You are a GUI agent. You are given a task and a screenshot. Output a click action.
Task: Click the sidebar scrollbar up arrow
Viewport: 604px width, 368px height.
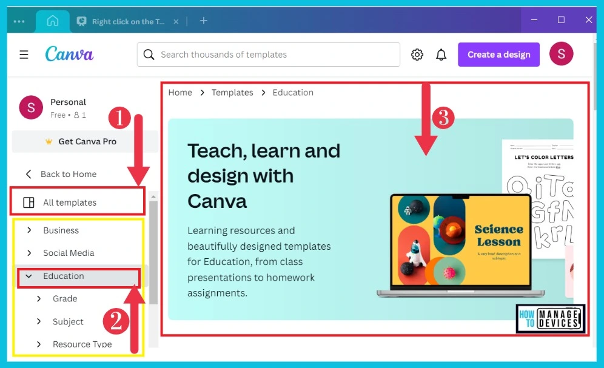click(x=153, y=196)
